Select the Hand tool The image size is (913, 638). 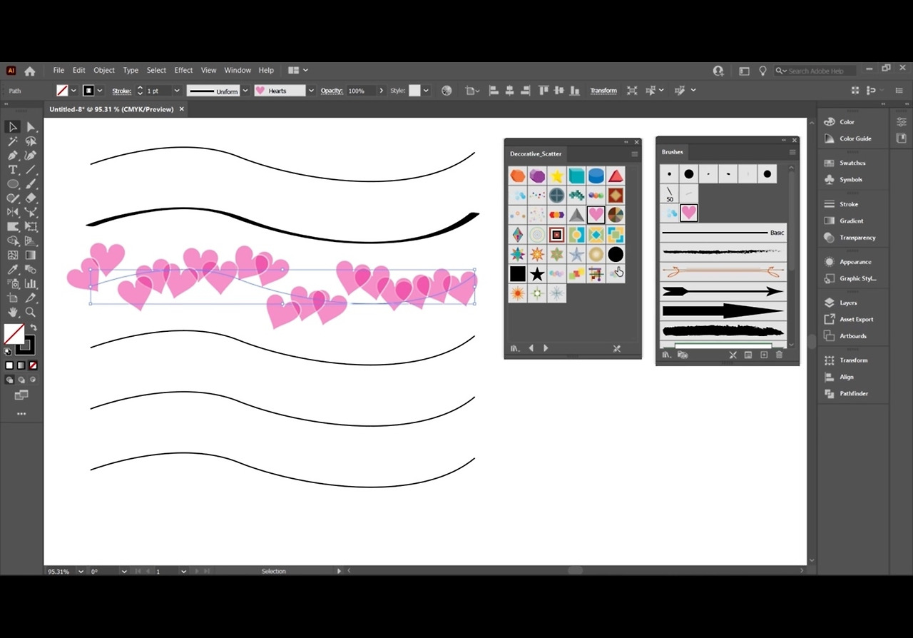pyautogui.click(x=12, y=313)
